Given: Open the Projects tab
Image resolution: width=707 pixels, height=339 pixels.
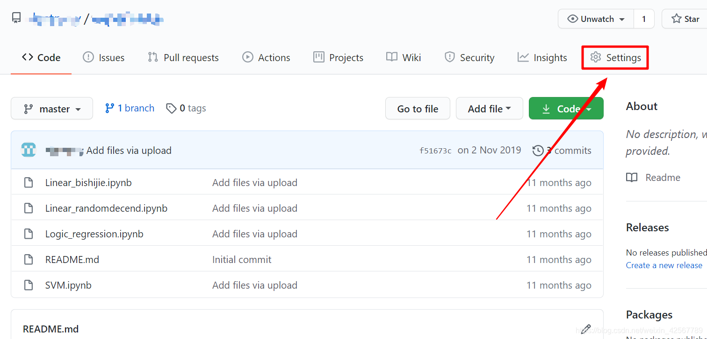Looking at the screenshot, I should (338, 57).
